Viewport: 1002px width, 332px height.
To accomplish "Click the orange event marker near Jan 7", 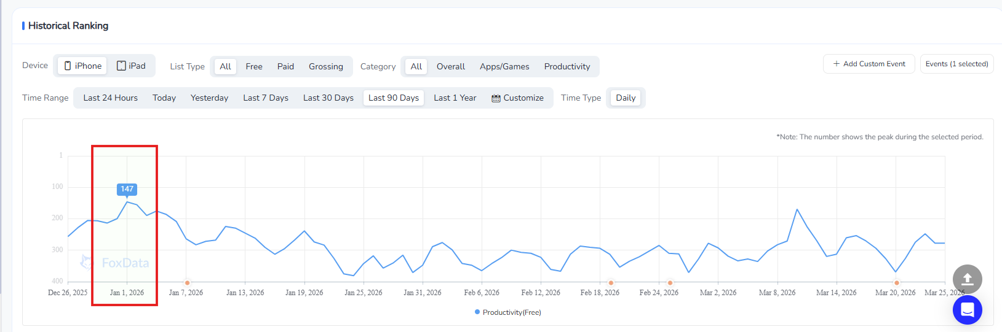I will pyautogui.click(x=187, y=283).
